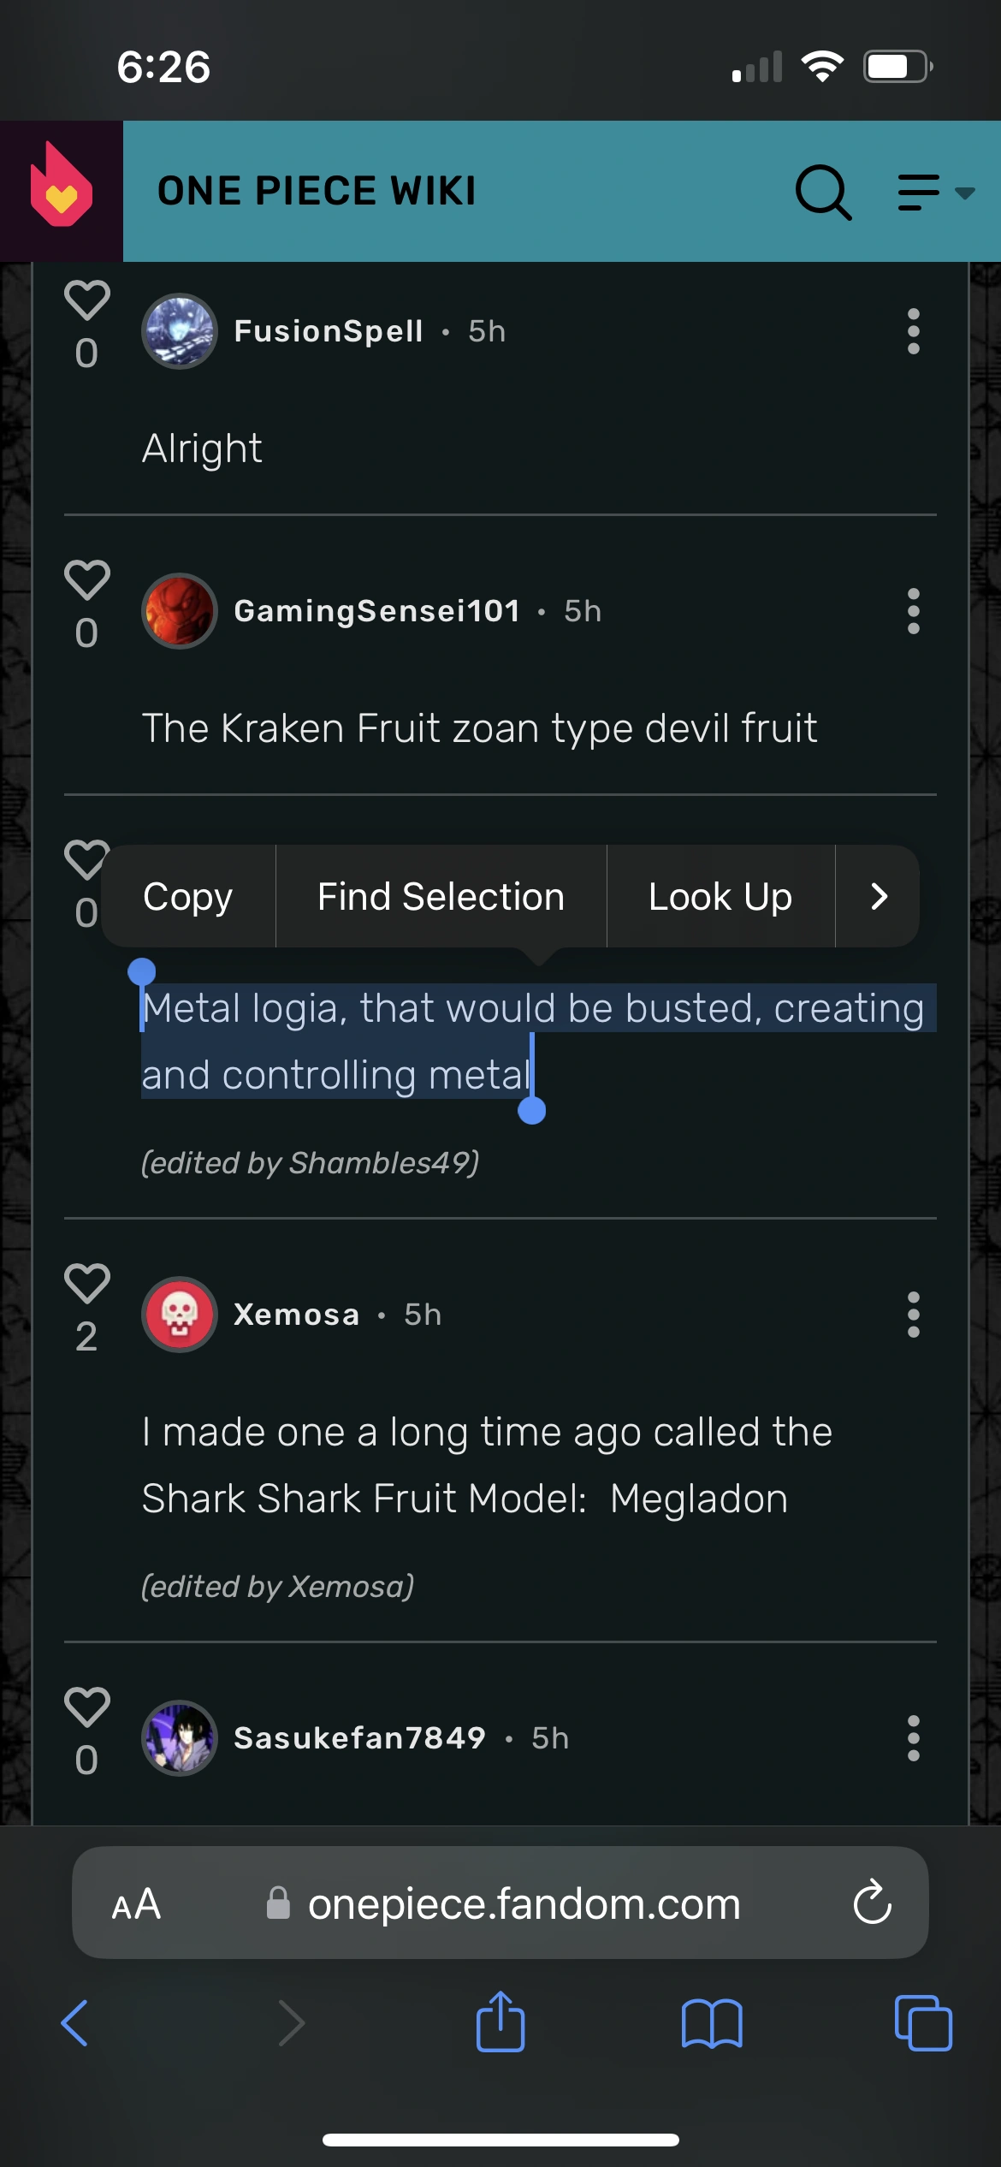Like GamingSensei101's Kraken Fruit comment
The height and width of the screenshot is (2167, 1001).
click(86, 580)
